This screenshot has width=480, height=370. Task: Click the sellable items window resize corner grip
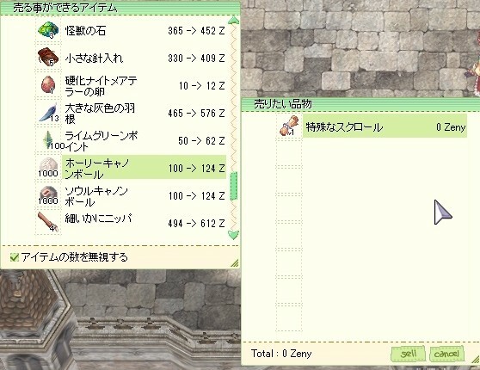[235, 263]
